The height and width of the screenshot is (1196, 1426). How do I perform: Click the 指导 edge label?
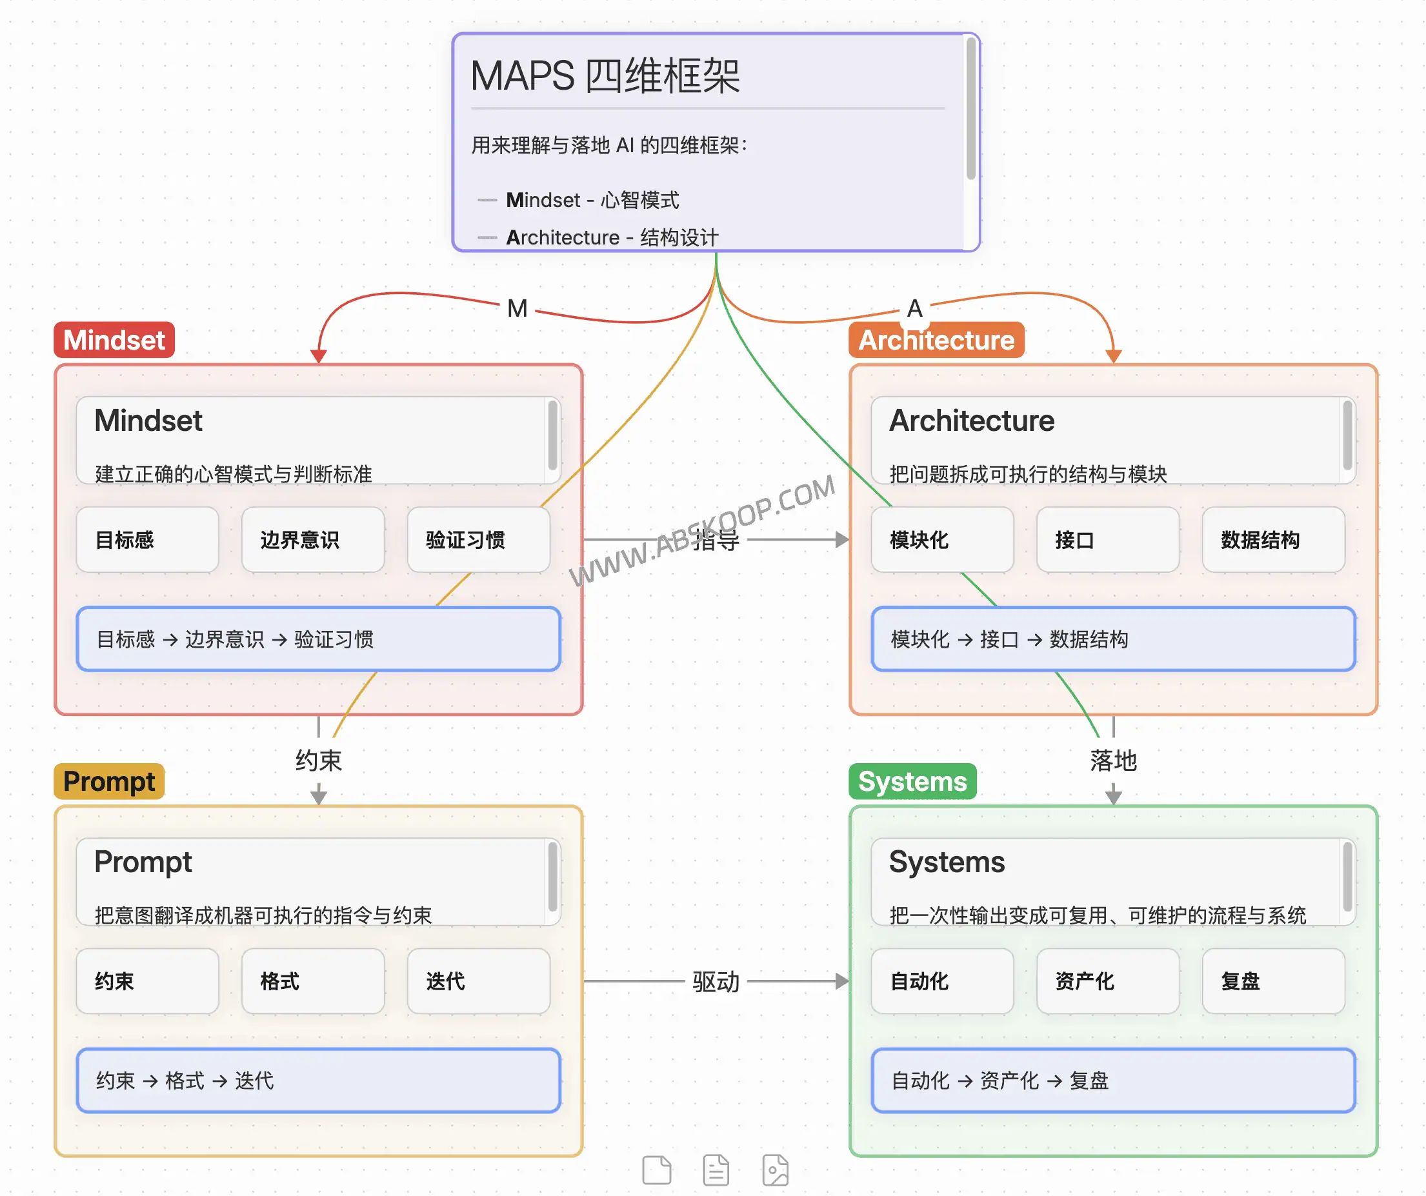(x=716, y=541)
